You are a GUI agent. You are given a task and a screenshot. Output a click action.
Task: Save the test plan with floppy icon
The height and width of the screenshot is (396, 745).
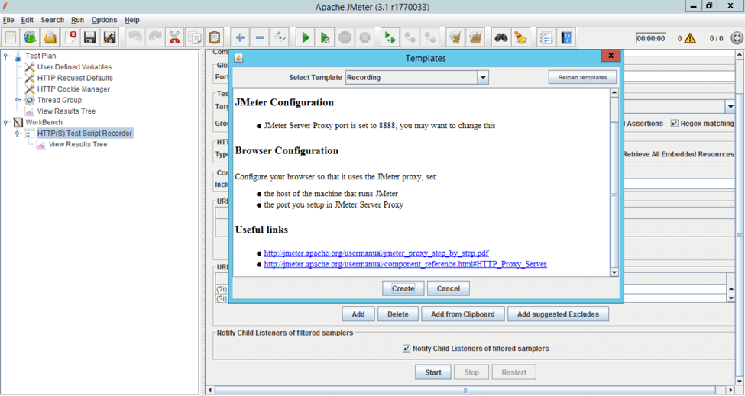coord(90,37)
